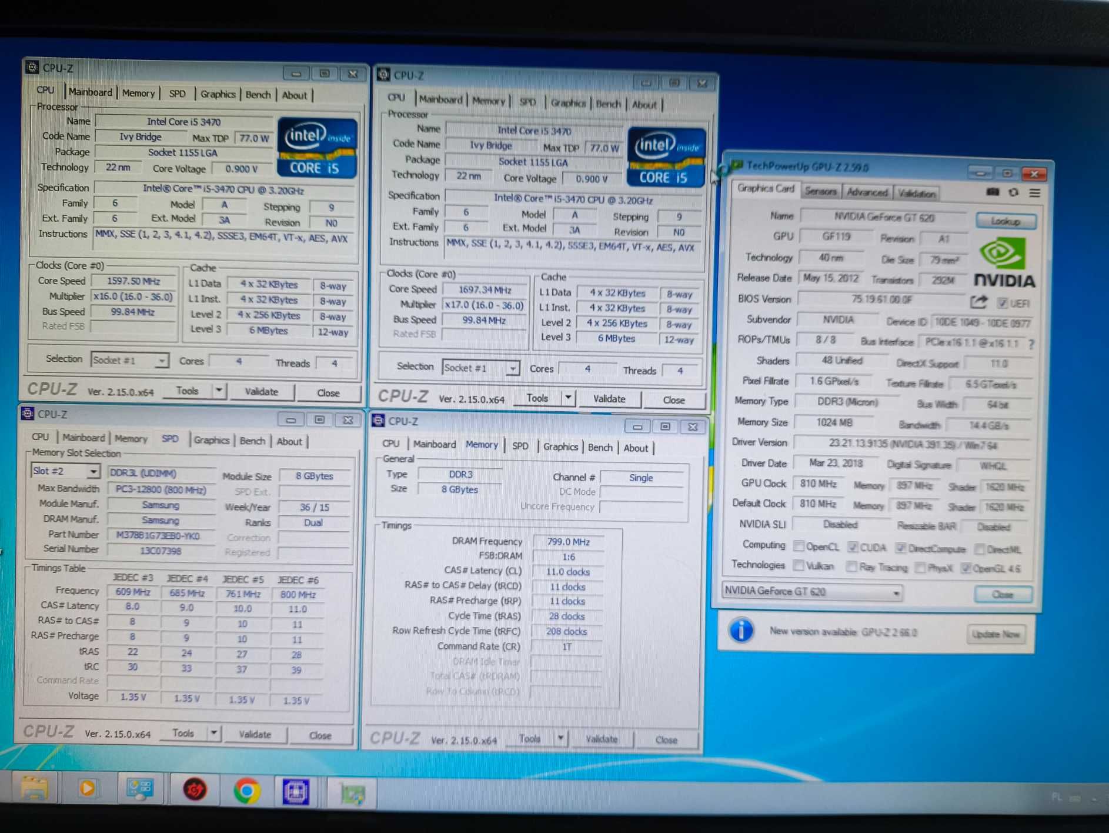Click the red round taskbar icon
Viewport: 1109px width, 833px height.
pyautogui.click(x=195, y=789)
